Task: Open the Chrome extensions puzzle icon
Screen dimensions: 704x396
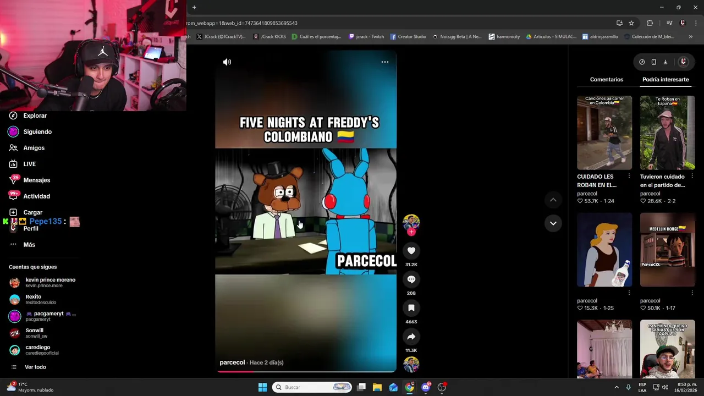Action: pyautogui.click(x=650, y=23)
